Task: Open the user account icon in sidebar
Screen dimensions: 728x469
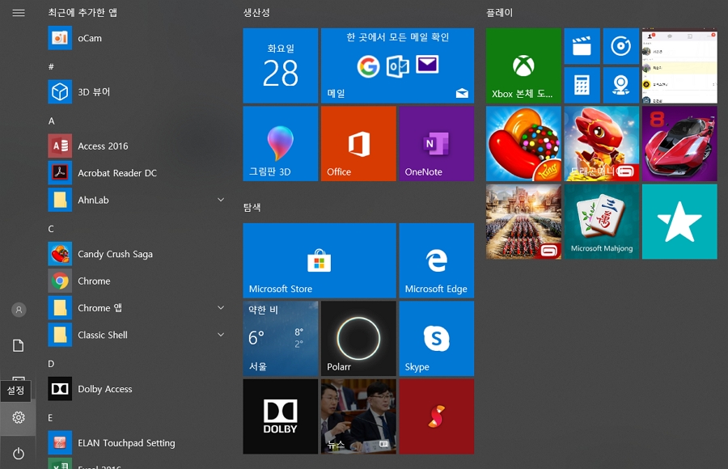Action: [x=19, y=310]
